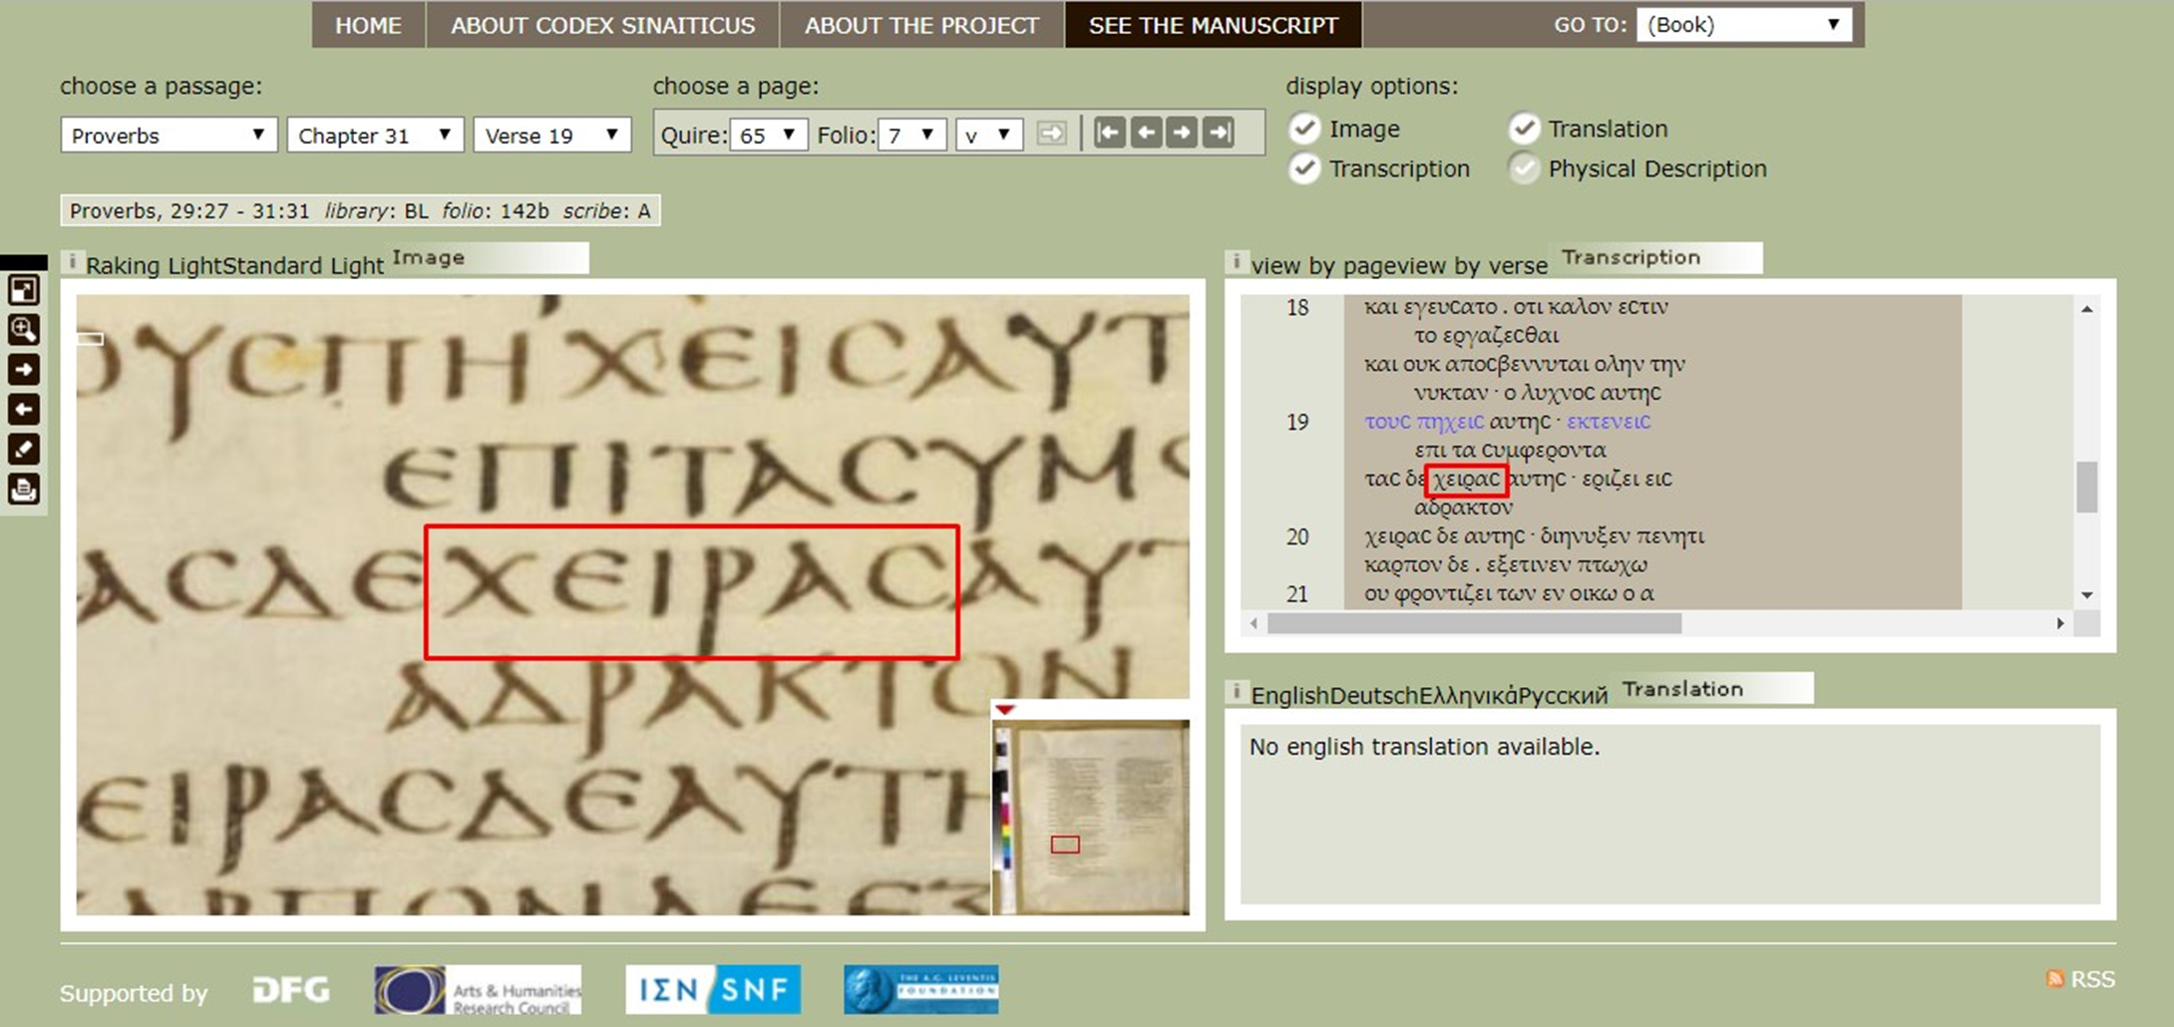The height and width of the screenshot is (1027, 2174).
Task: Click transcription scroll down arrow
Action: point(2086,595)
